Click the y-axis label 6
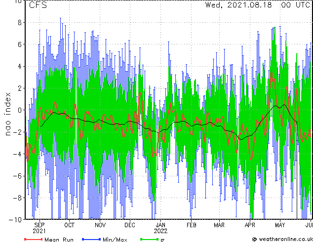 (20, 44)
